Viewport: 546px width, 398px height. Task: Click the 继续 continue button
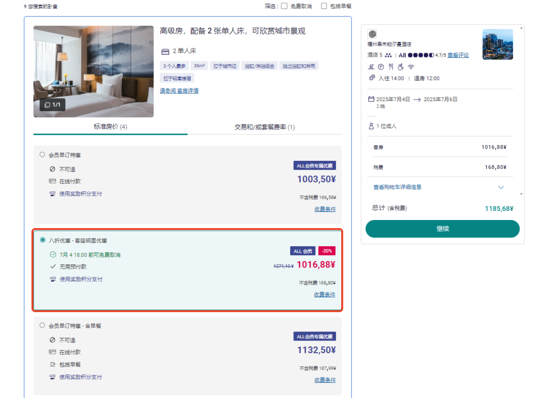pyautogui.click(x=442, y=229)
